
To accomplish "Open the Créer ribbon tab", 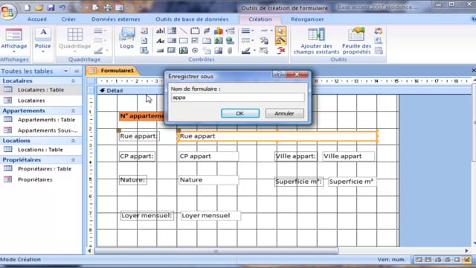I will click(x=68, y=19).
